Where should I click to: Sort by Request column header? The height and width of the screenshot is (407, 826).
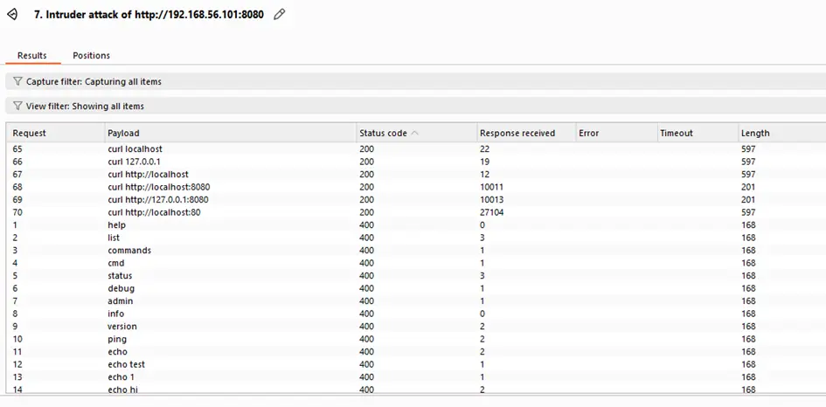(55, 134)
